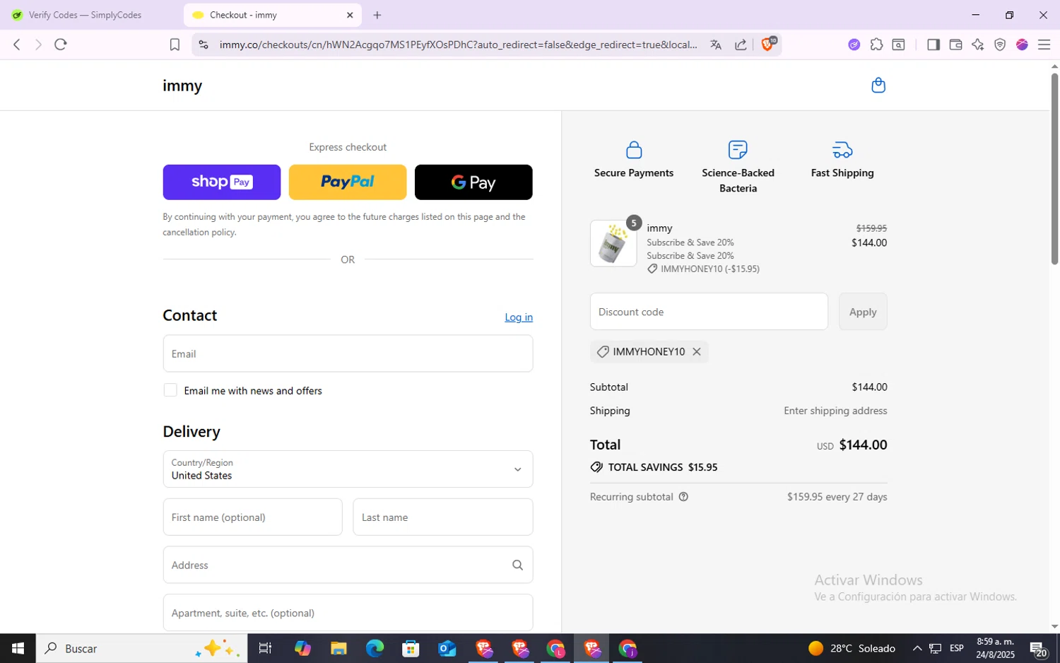
Task: Click the Apartment, suite, etc. field
Action: click(x=348, y=613)
